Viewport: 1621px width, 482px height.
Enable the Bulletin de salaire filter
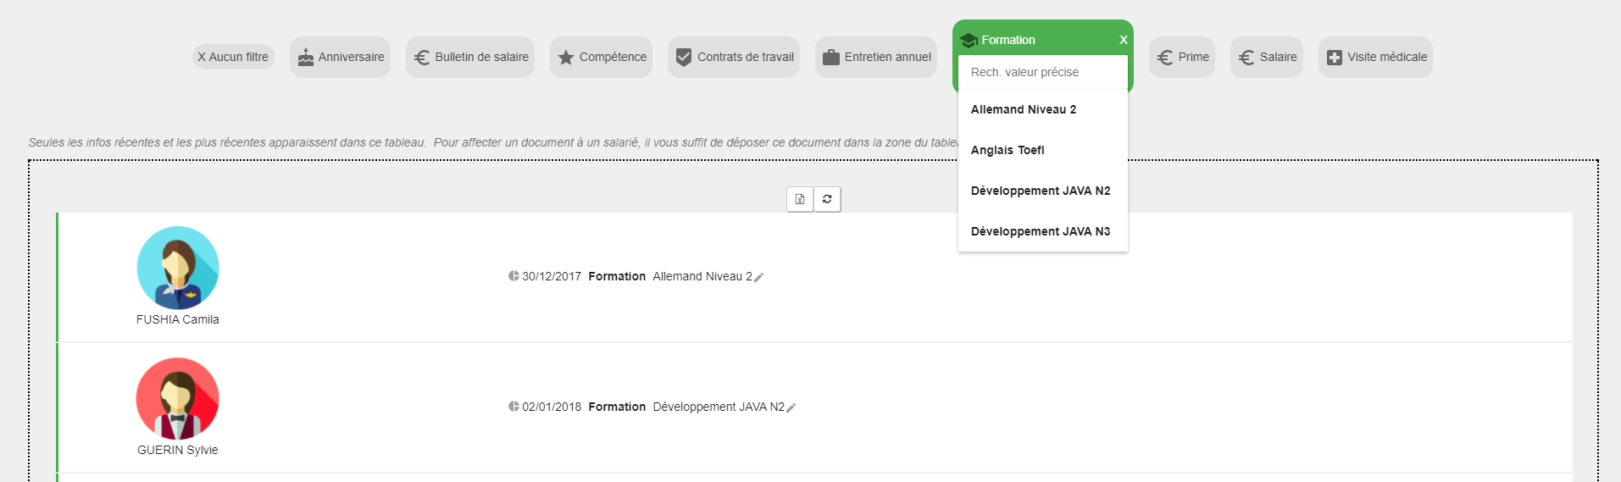(x=470, y=57)
